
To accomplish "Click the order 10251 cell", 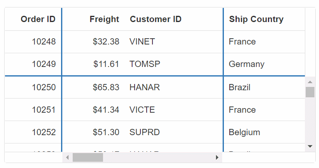I will (44, 110).
